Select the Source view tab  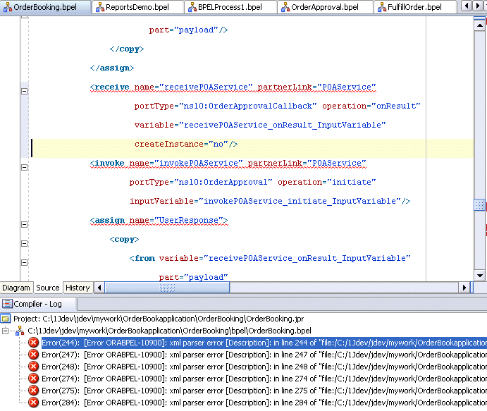48,288
